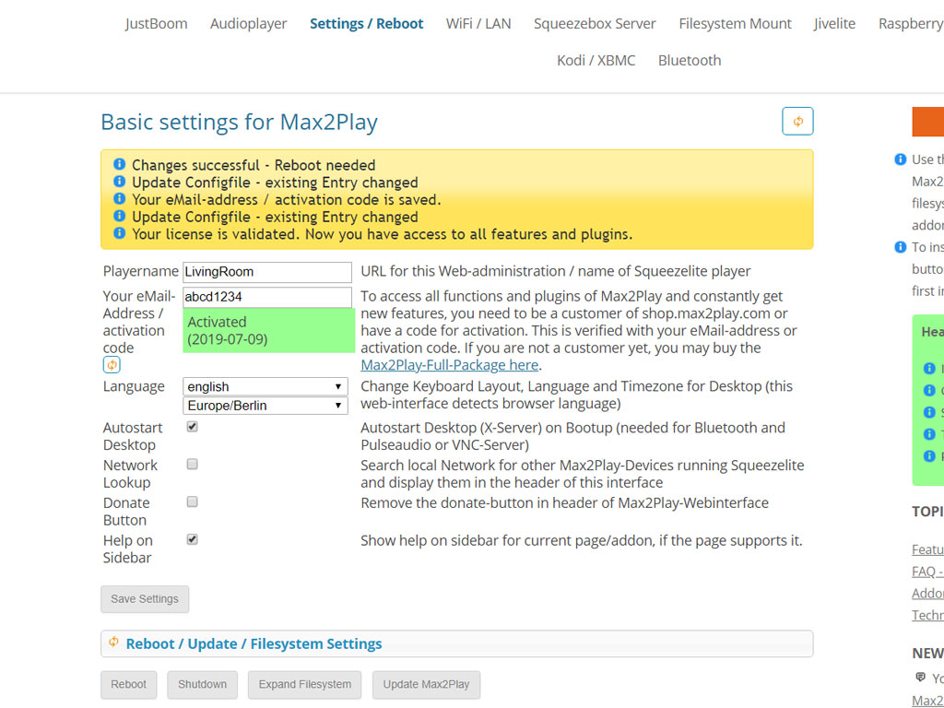This screenshot has width=944, height=708.
Task: Switch to the Jivelite tab
Action: coord(834,23)
